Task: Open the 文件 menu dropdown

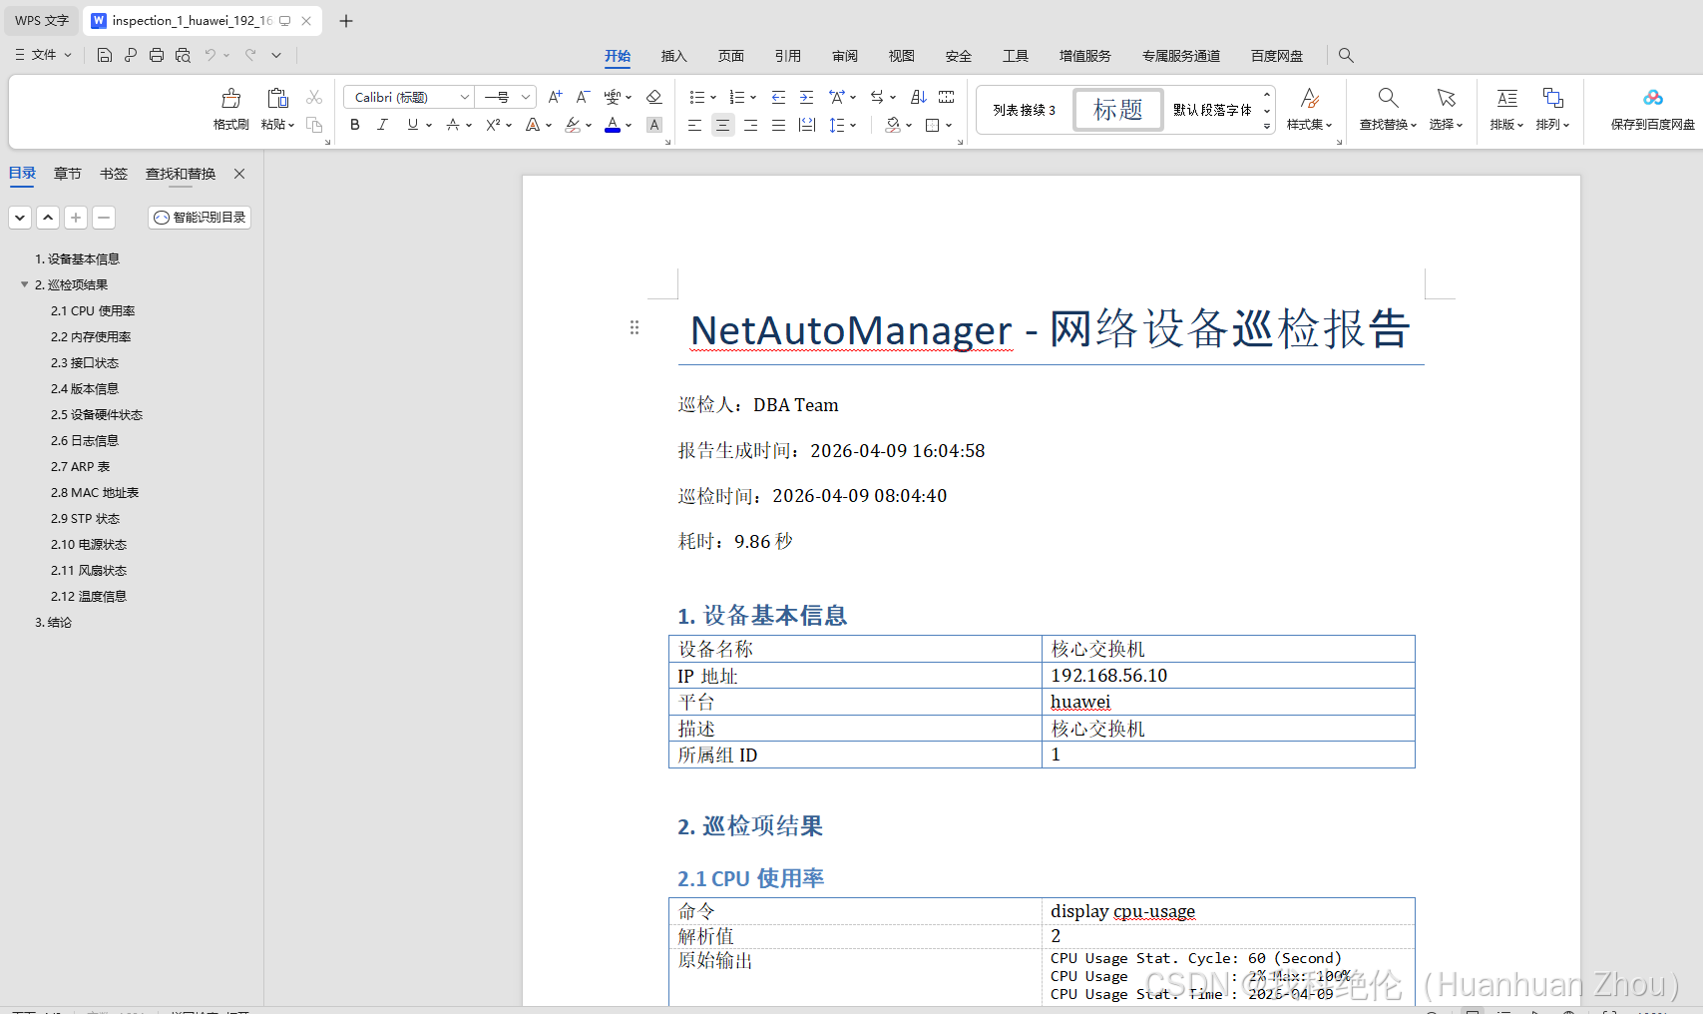Action: click(x=44, y=55)
